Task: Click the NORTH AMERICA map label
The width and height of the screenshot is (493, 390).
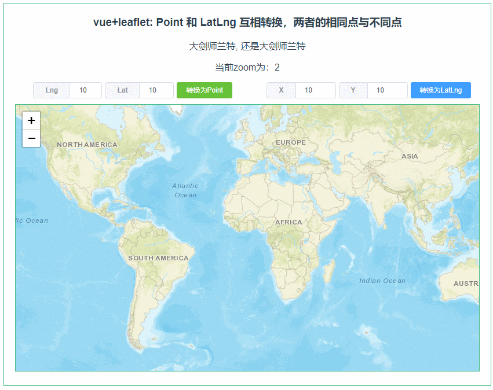Action: (87, 145)
